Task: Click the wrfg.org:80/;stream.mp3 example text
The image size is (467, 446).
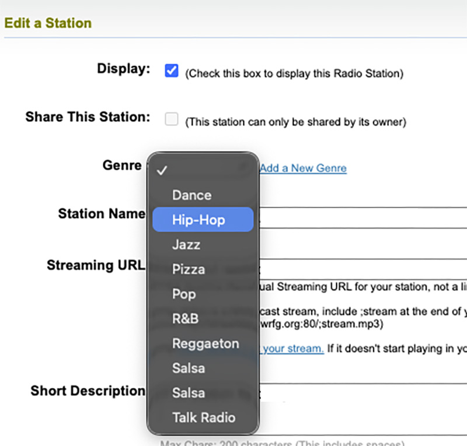Action: tap(322, 324)
